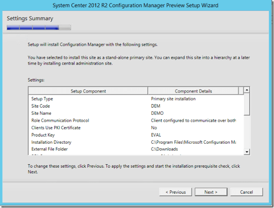The width and height of the screenshot is (274, 208).
Task: Cancel the setup wizard
Action: 246,192
